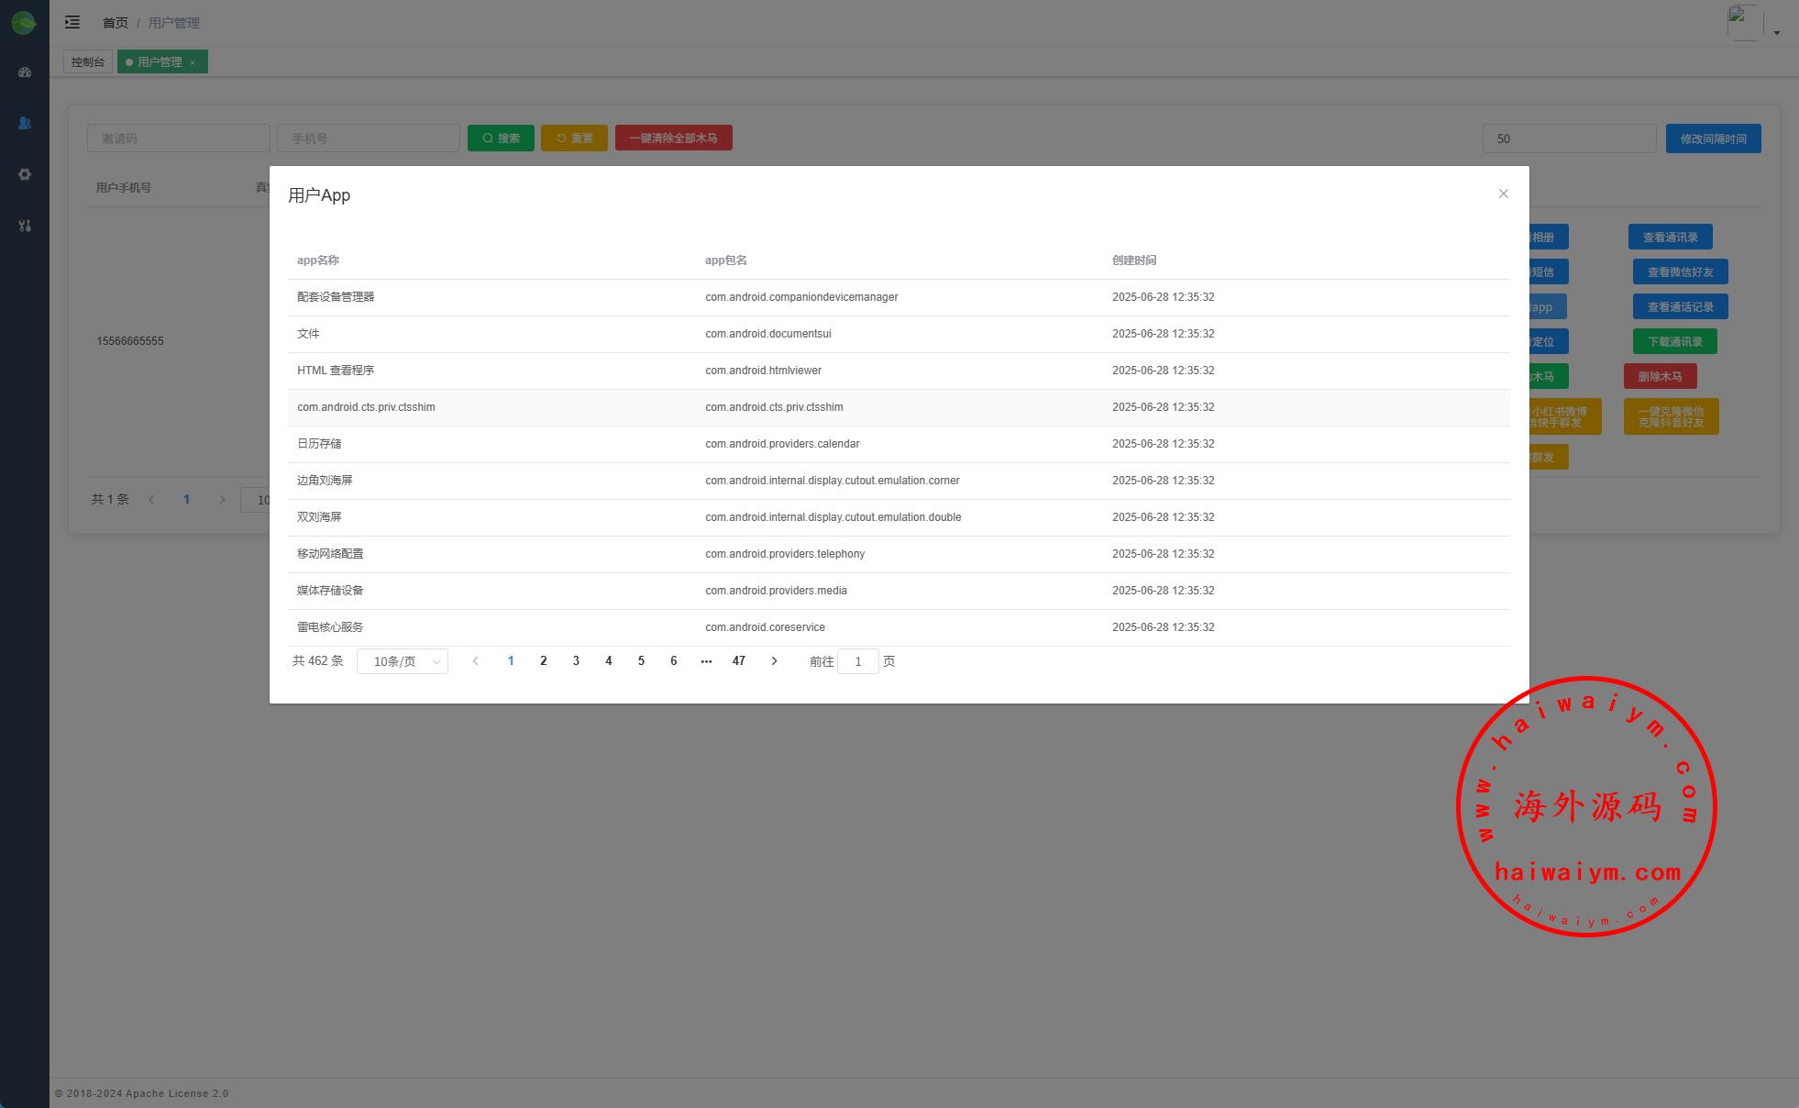Click the 前往 page number input field

(857, 661)
